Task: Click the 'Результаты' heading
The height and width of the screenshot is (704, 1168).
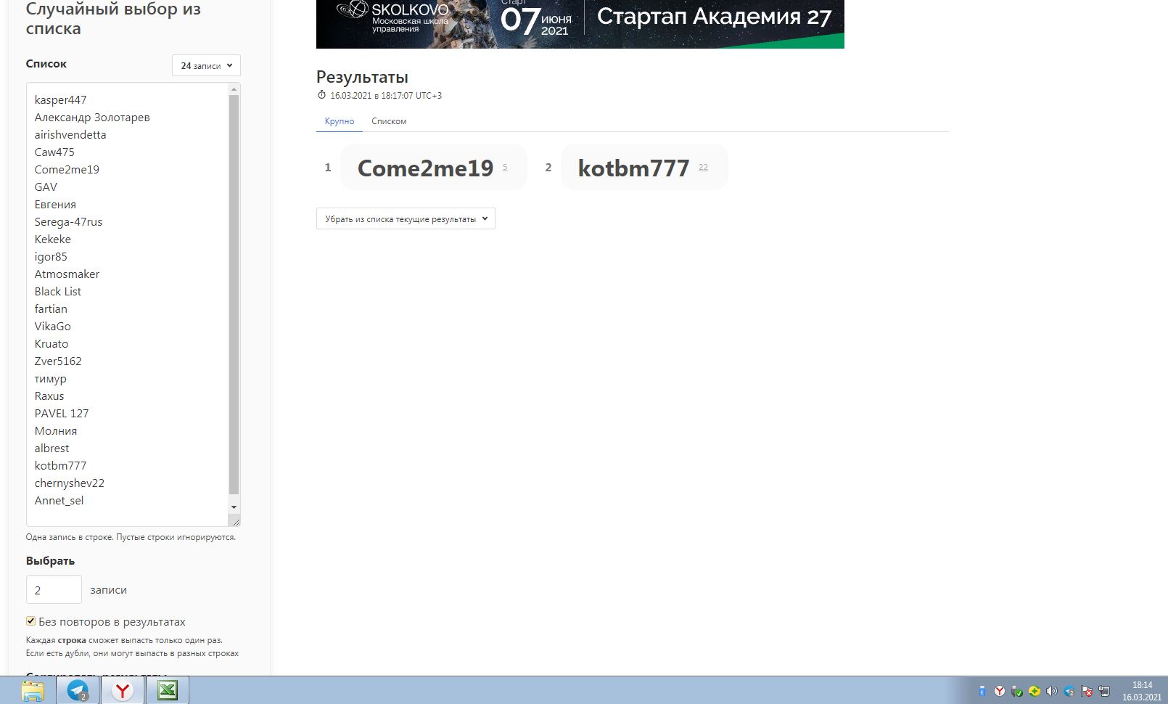Action: click(x=362, y=77)
